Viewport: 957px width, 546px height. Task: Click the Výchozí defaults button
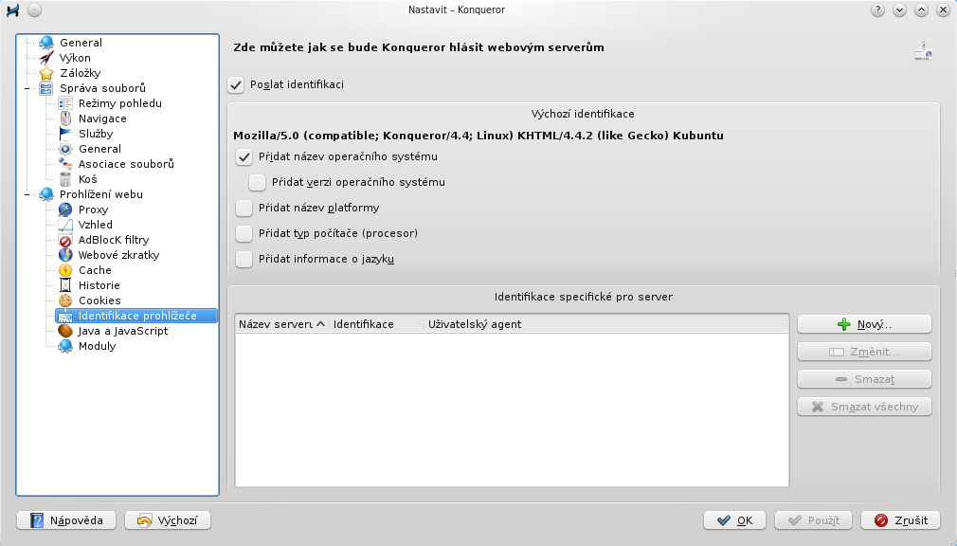[x=167, y=520]
